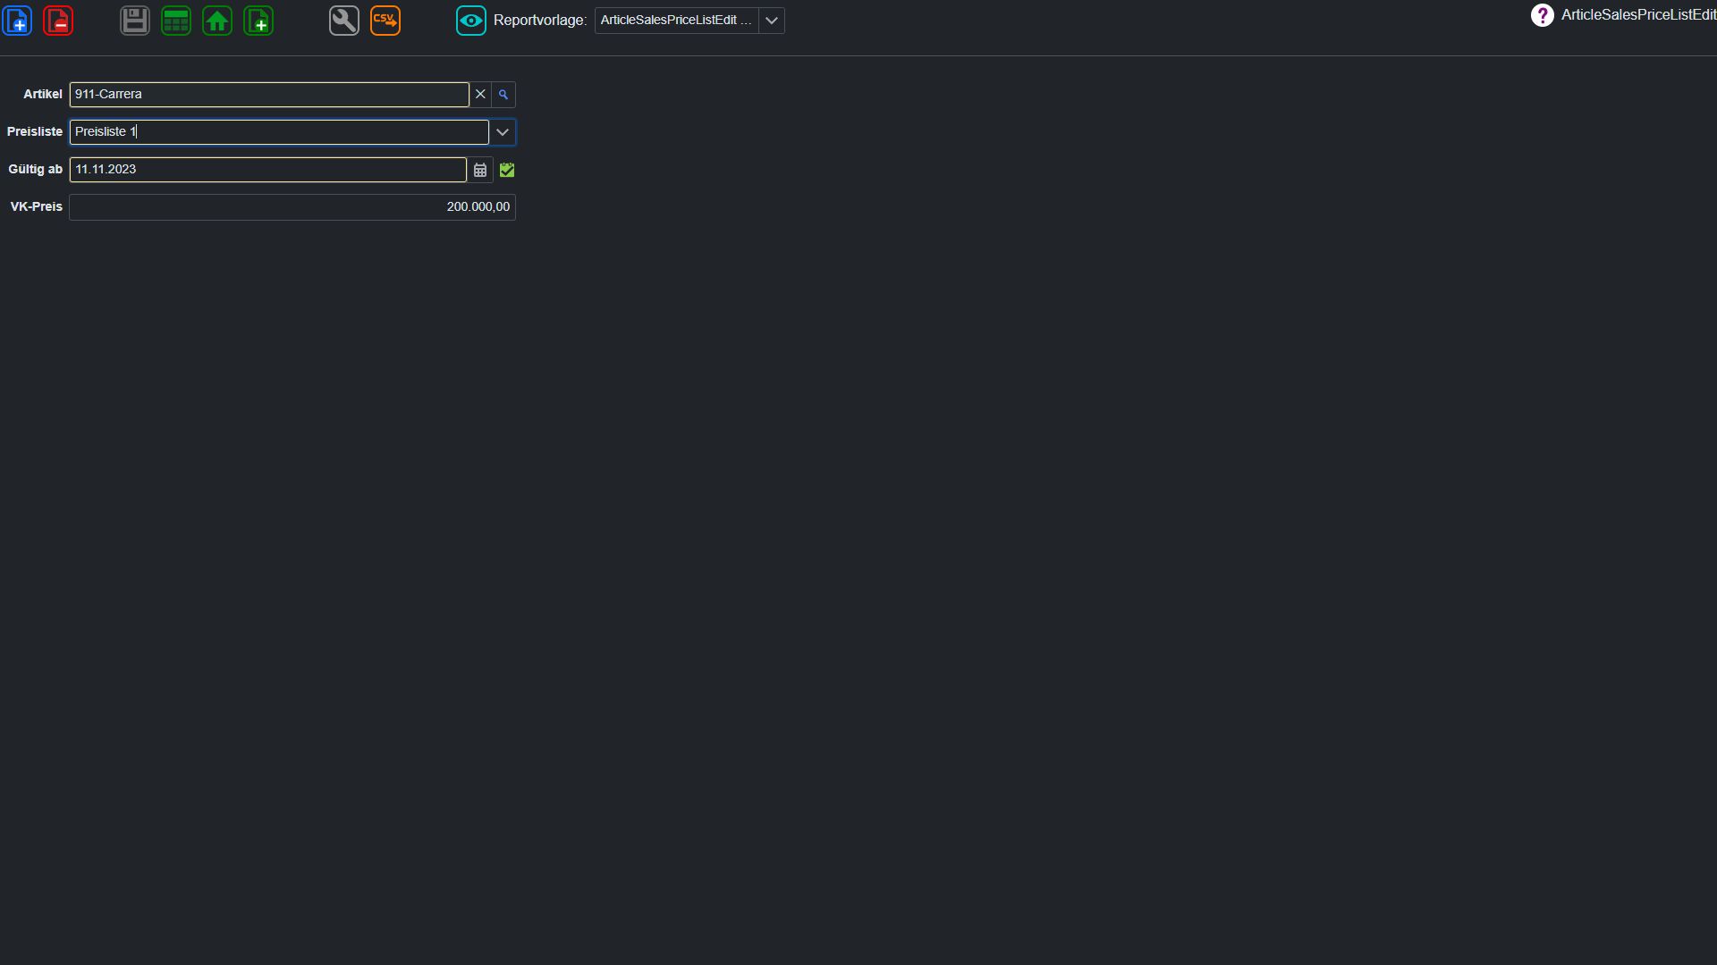Open the wrench settings tool
Screen dimensions: 1717x965
(x=344, y=21)
